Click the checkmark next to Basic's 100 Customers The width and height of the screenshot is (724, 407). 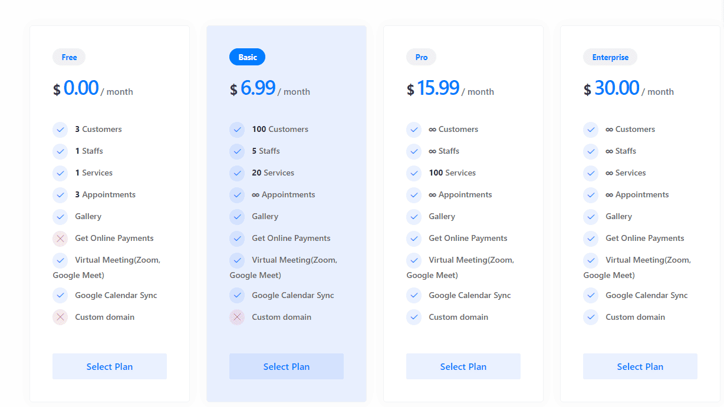point(237,130)
